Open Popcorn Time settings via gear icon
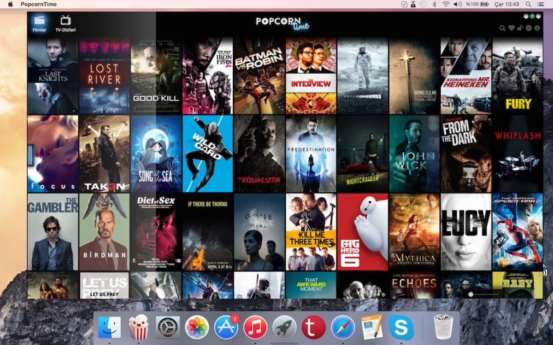This screenshot has height=345, width=553. point(529,28)
